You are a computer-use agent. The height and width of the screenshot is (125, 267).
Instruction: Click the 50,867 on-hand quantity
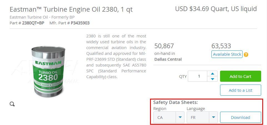coord(164,46)
